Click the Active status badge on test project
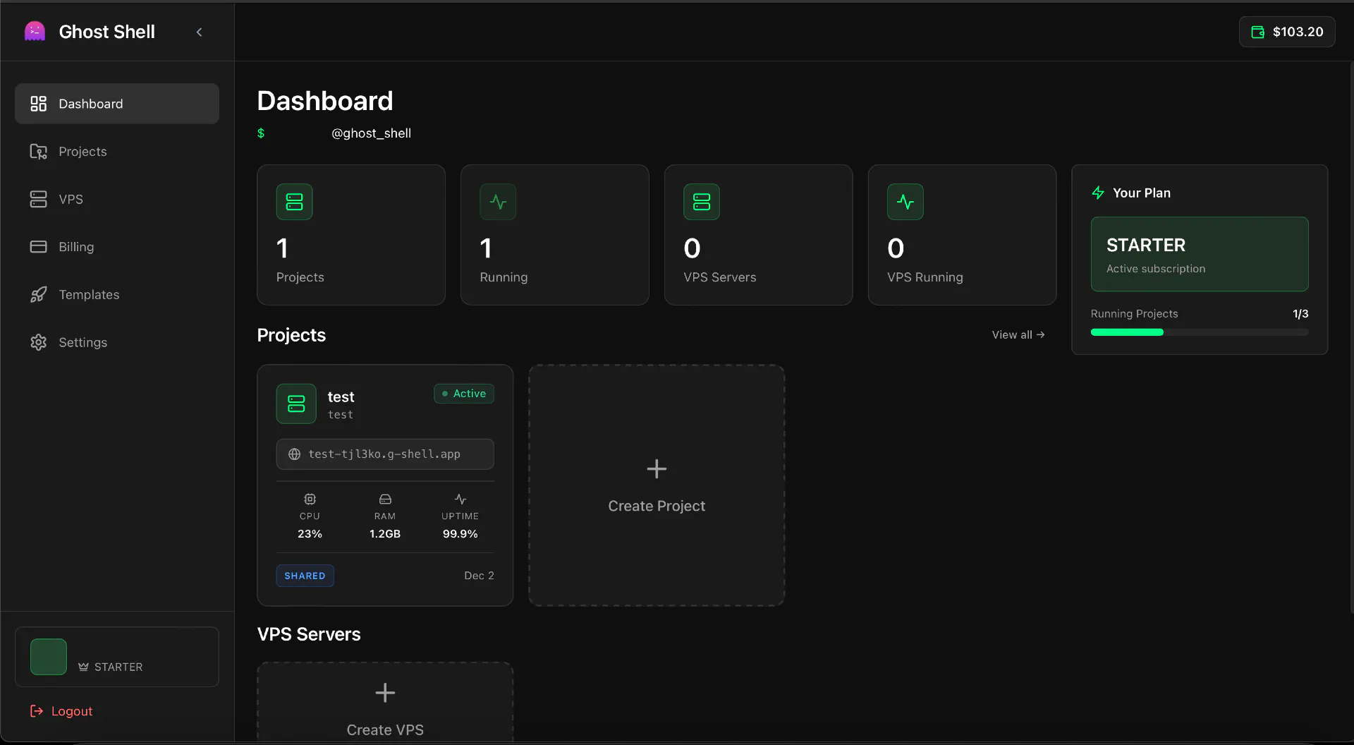 click(464, 394)
